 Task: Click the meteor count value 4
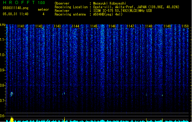[43, 14]
